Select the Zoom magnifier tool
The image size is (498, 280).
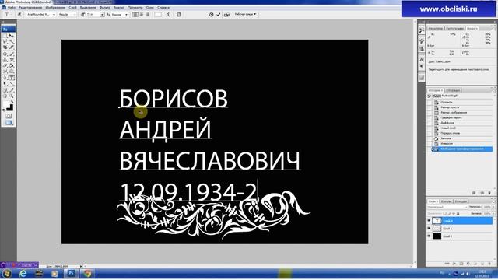tap(12, 96)
